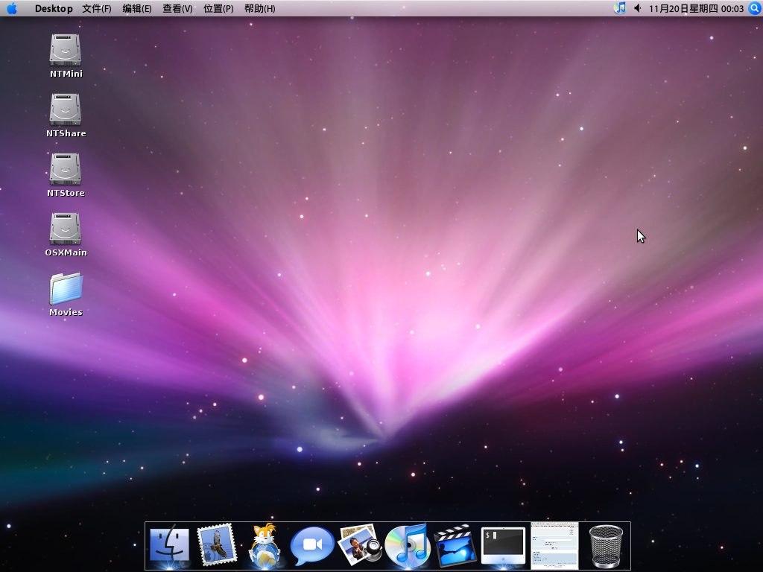Image resolution: width=763 pixels, height=572 pixels.
Task: Open the 编辑(E) menu
Action: [x=137, y=9]
